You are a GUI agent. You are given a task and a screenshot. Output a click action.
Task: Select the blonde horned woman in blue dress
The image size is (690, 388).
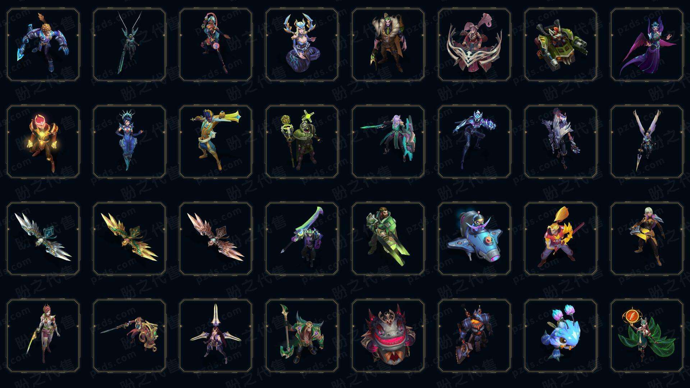point(302,45)
